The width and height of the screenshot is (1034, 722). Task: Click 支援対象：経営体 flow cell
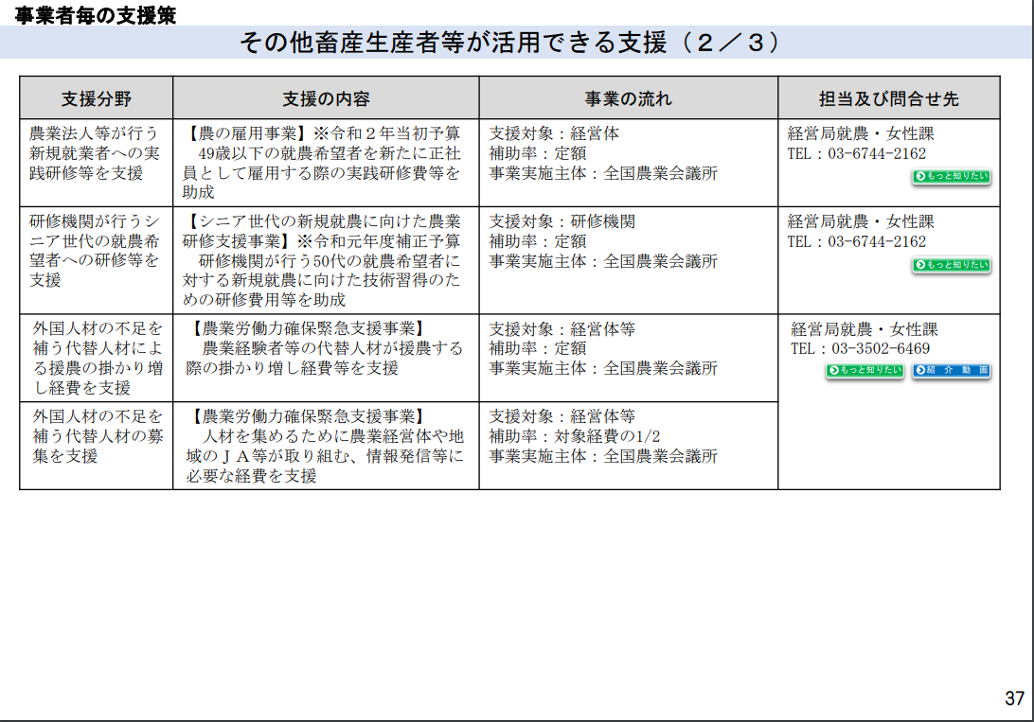[629, 163]
